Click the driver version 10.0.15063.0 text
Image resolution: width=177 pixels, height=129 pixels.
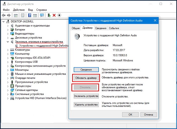[120, 55]
